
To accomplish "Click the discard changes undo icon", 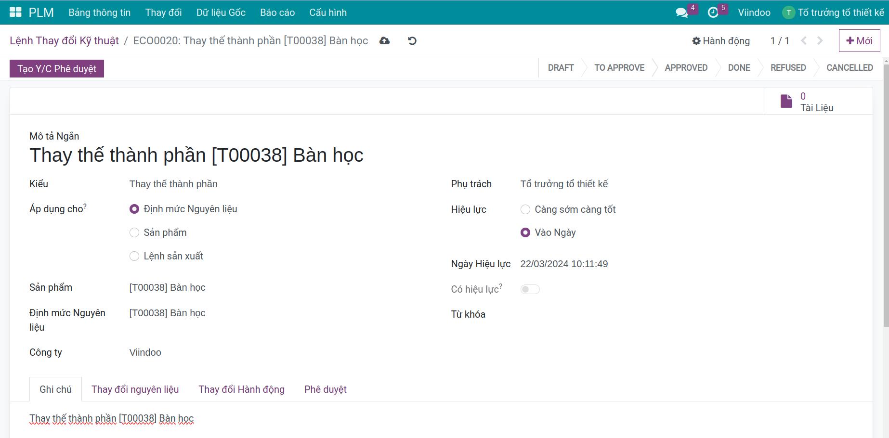I will (x=412, y=41).
